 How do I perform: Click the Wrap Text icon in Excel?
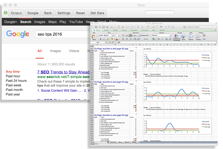click(x=144, y=35)
